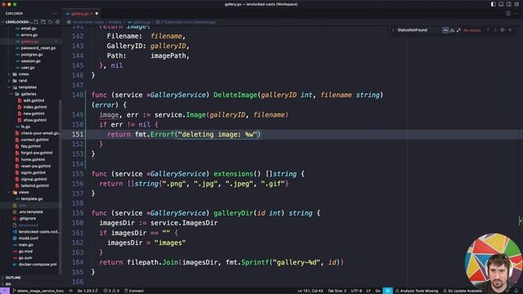Open Explorer views and more actions
The image size is (523, 294).
click(x=55, y=14)
